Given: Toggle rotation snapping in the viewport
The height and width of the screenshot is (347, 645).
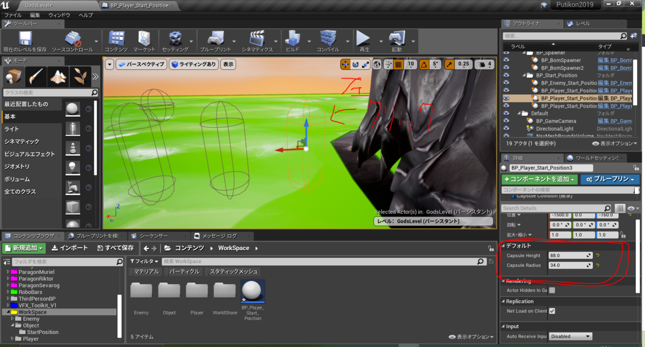Looking at the screenshot, I should [424, 64].
